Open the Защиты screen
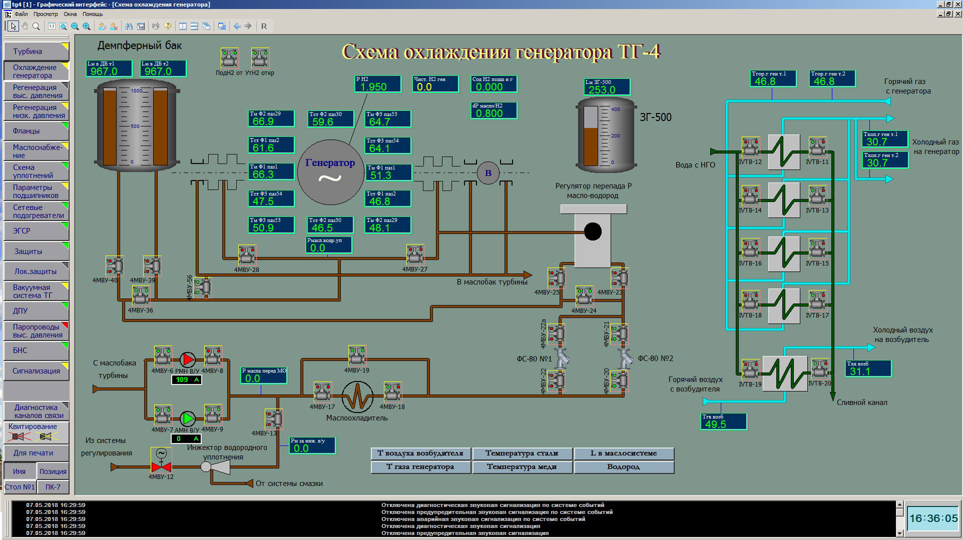 point(36,251)
